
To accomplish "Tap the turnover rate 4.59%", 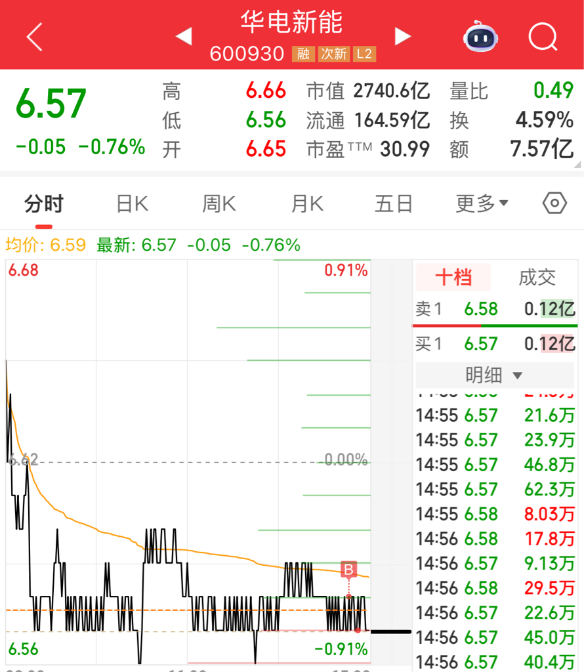I will (545, 119).
